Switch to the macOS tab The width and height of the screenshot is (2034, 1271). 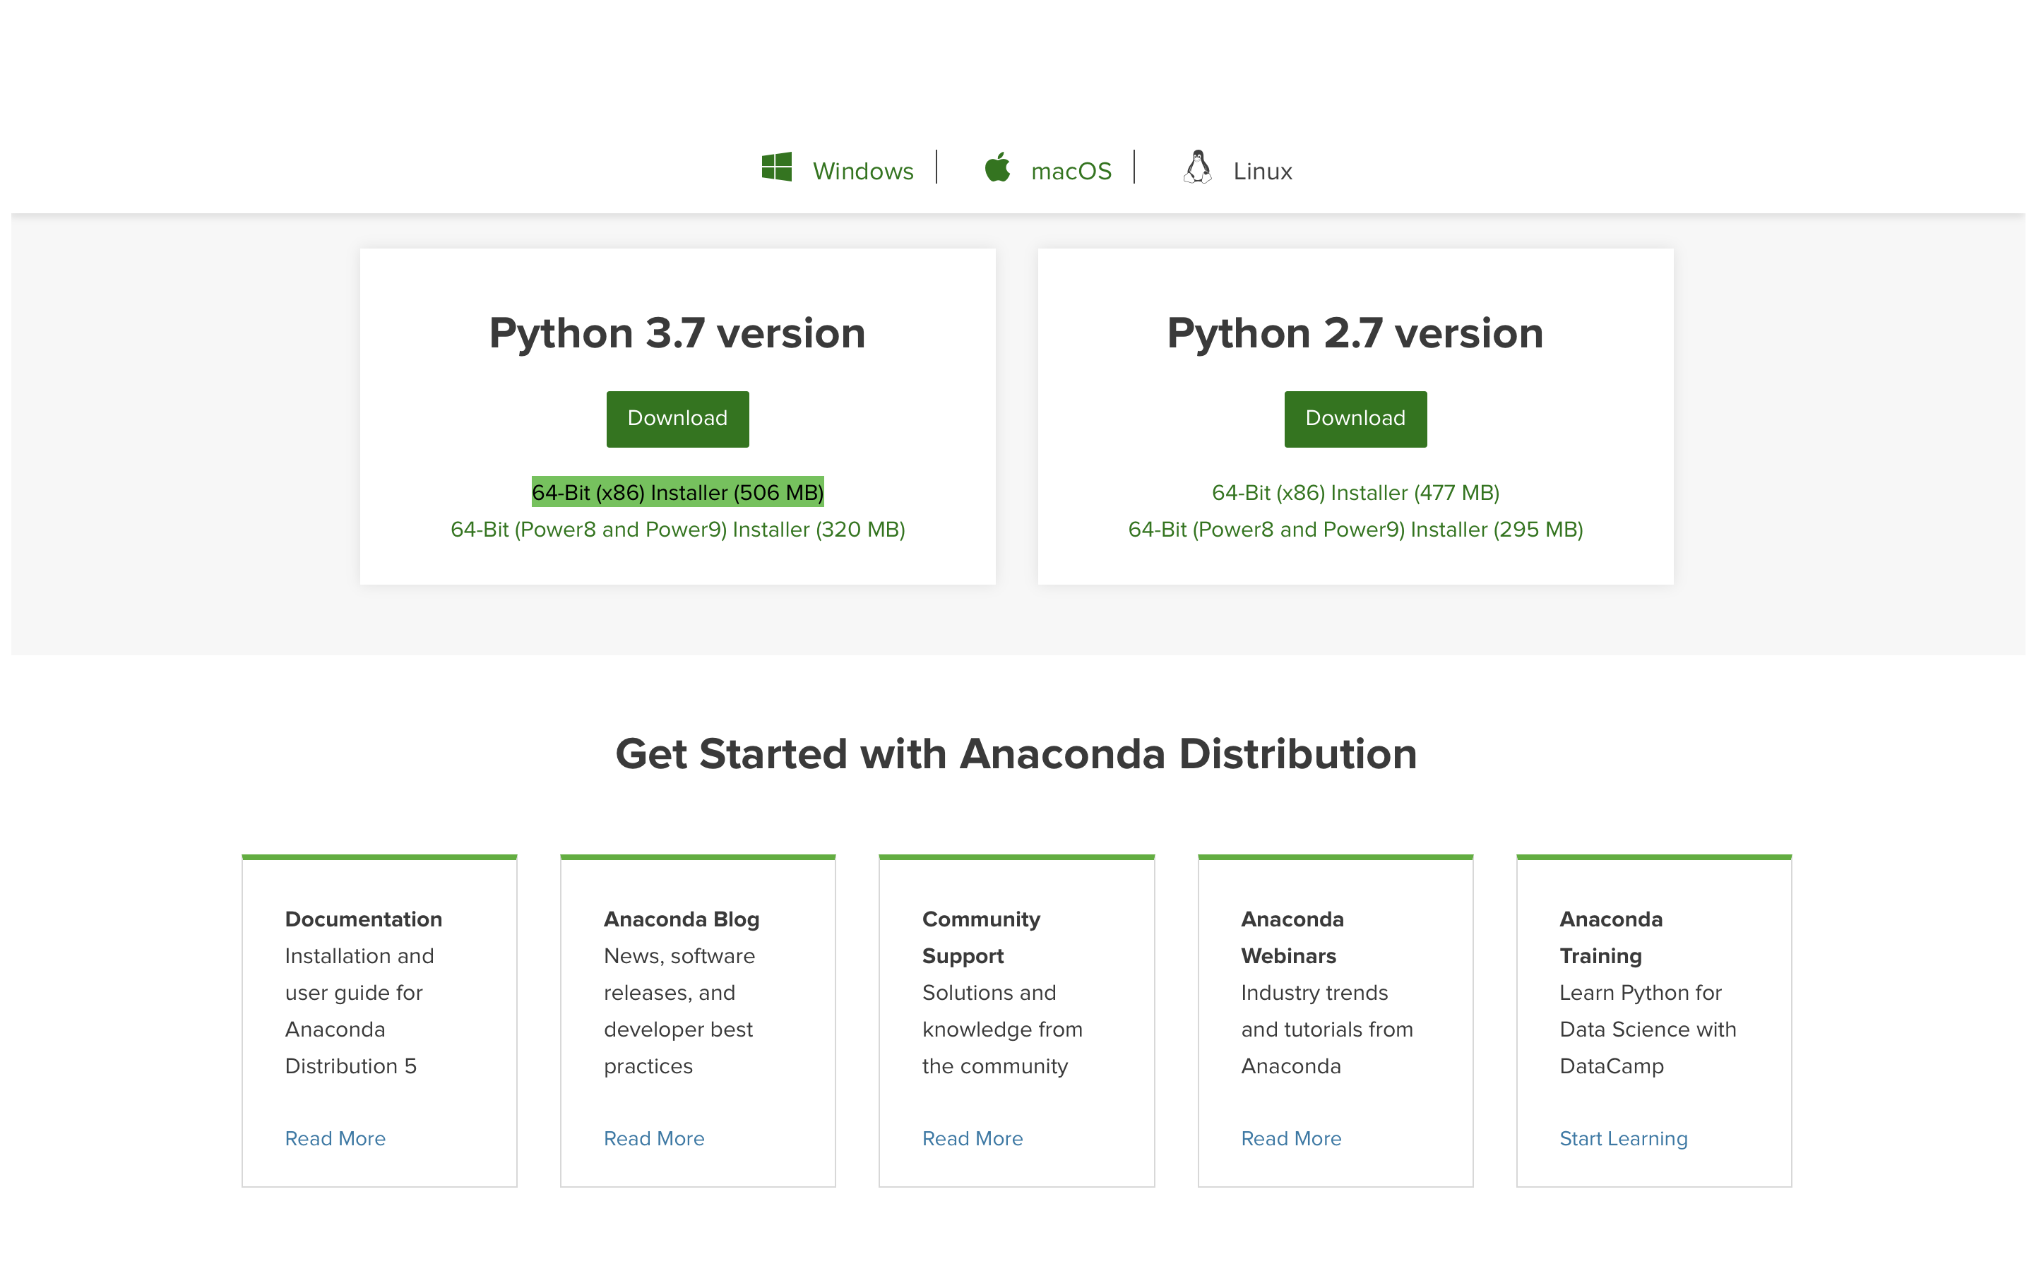pyautogui.click(x=1071, y=172)
